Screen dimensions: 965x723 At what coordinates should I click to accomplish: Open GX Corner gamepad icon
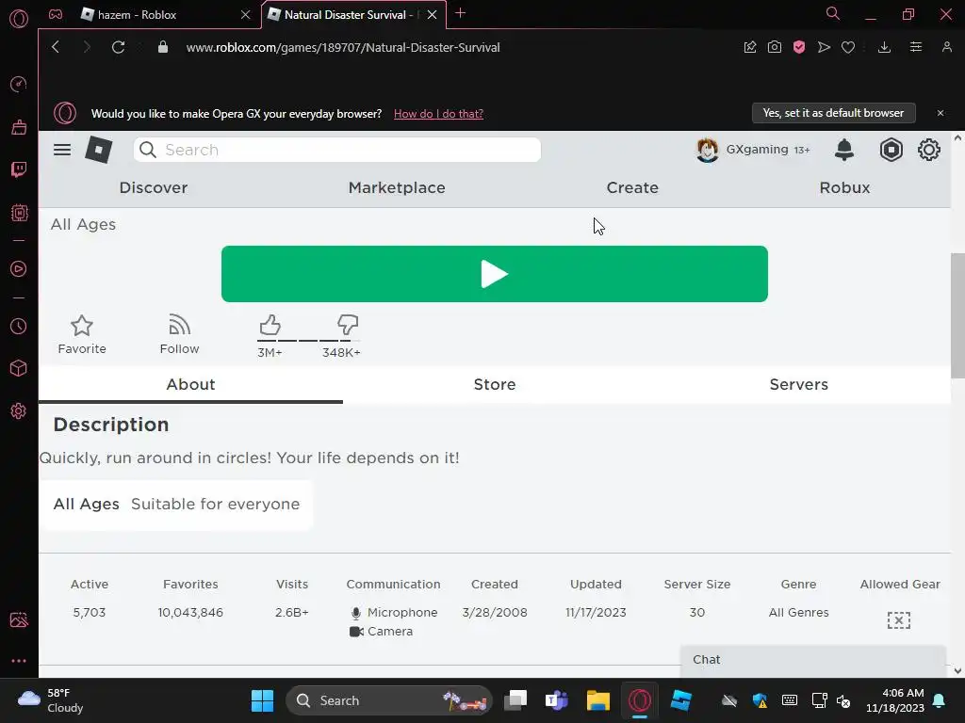pyautogui.click(x=56, y=14)
